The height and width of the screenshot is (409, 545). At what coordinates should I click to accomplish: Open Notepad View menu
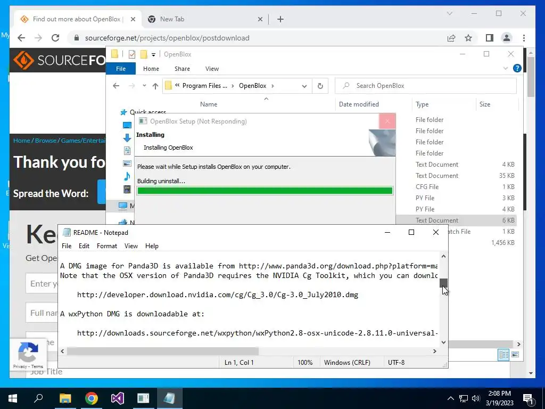[x=131, y=246]
